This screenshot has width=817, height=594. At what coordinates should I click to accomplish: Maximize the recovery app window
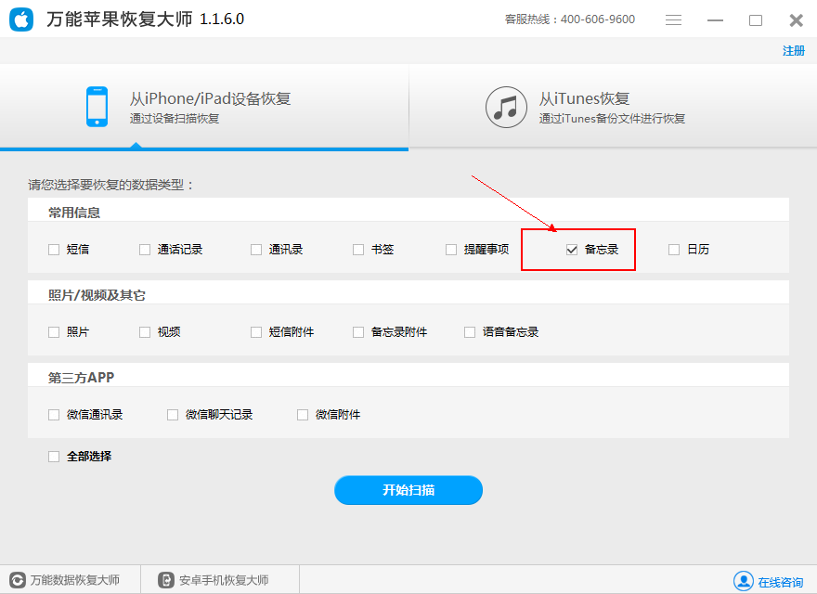[756, 20]
